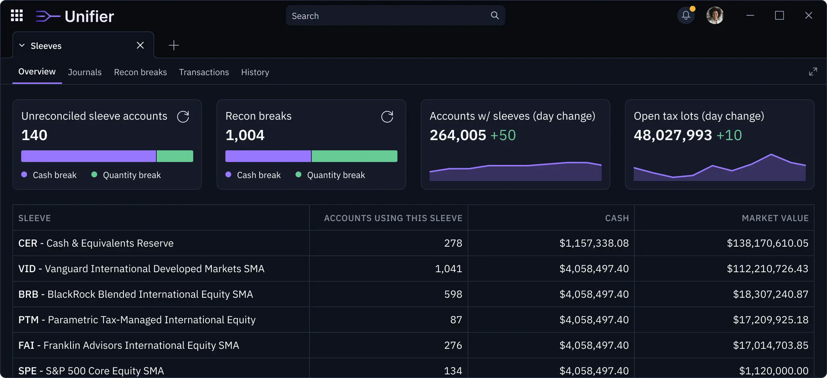The height and width of the screenshot is (378, 827).
Task: Click purple cash break bar in Unreconciled card
Action: (x=88, y=156)
